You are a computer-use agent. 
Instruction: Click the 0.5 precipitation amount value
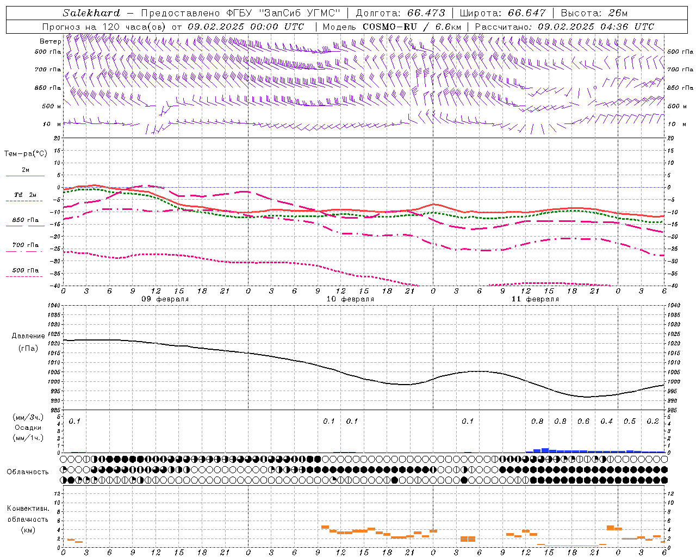click(630, 422)
